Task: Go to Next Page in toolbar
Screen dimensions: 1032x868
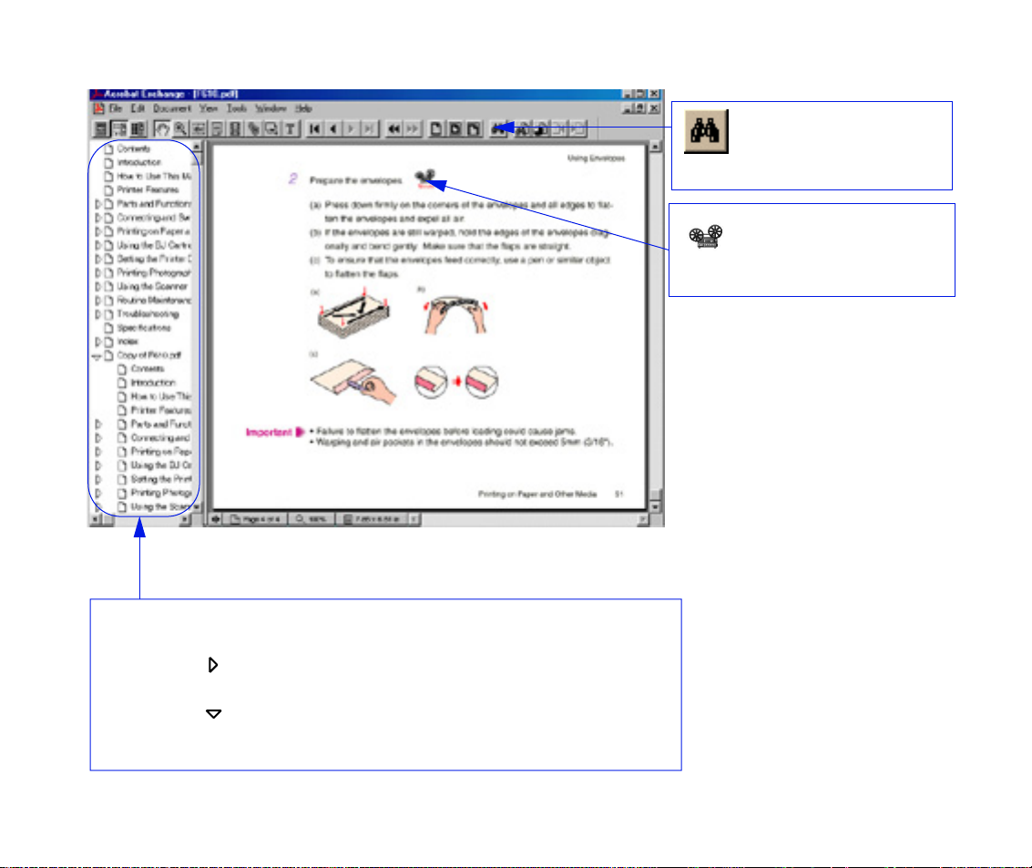Action: coord(352,129)
